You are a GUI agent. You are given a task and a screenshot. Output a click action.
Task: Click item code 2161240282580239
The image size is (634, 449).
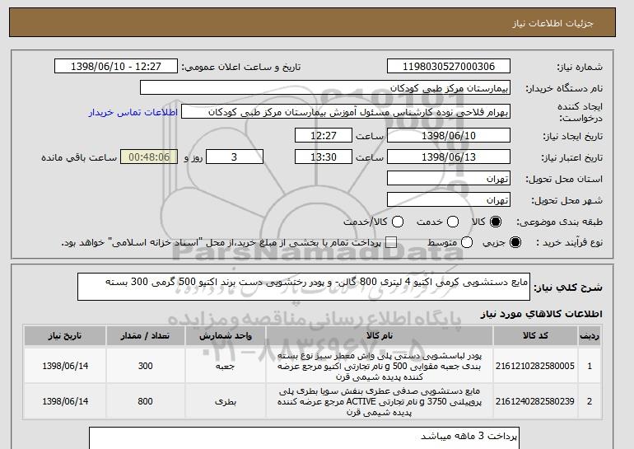click(535, 401)
